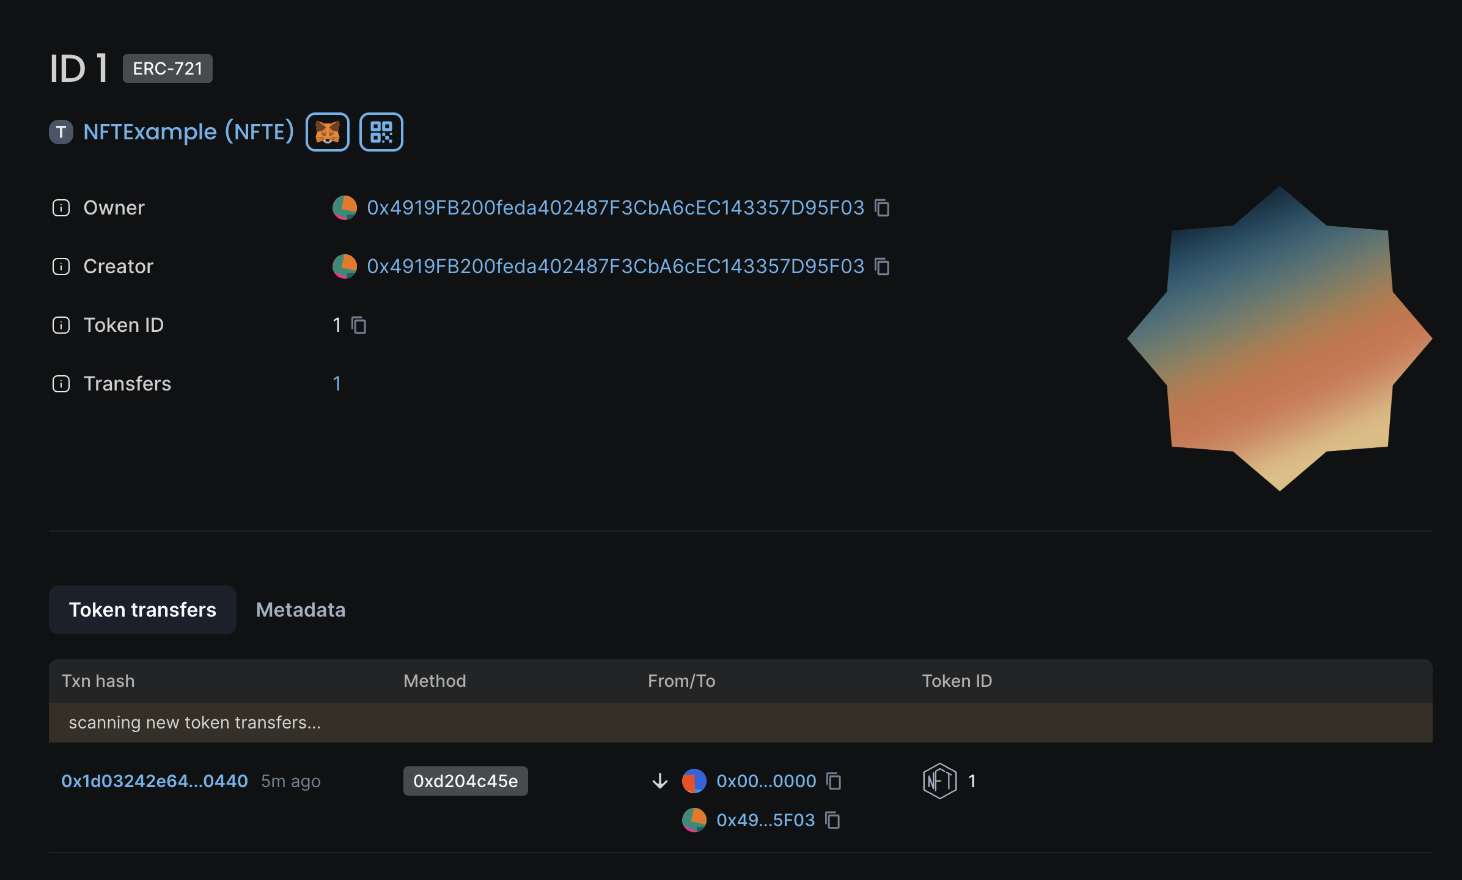The height and width of the screenshot is (880, 1462).
Task: Click the Token ID info icon
Action: pos(61,325)
